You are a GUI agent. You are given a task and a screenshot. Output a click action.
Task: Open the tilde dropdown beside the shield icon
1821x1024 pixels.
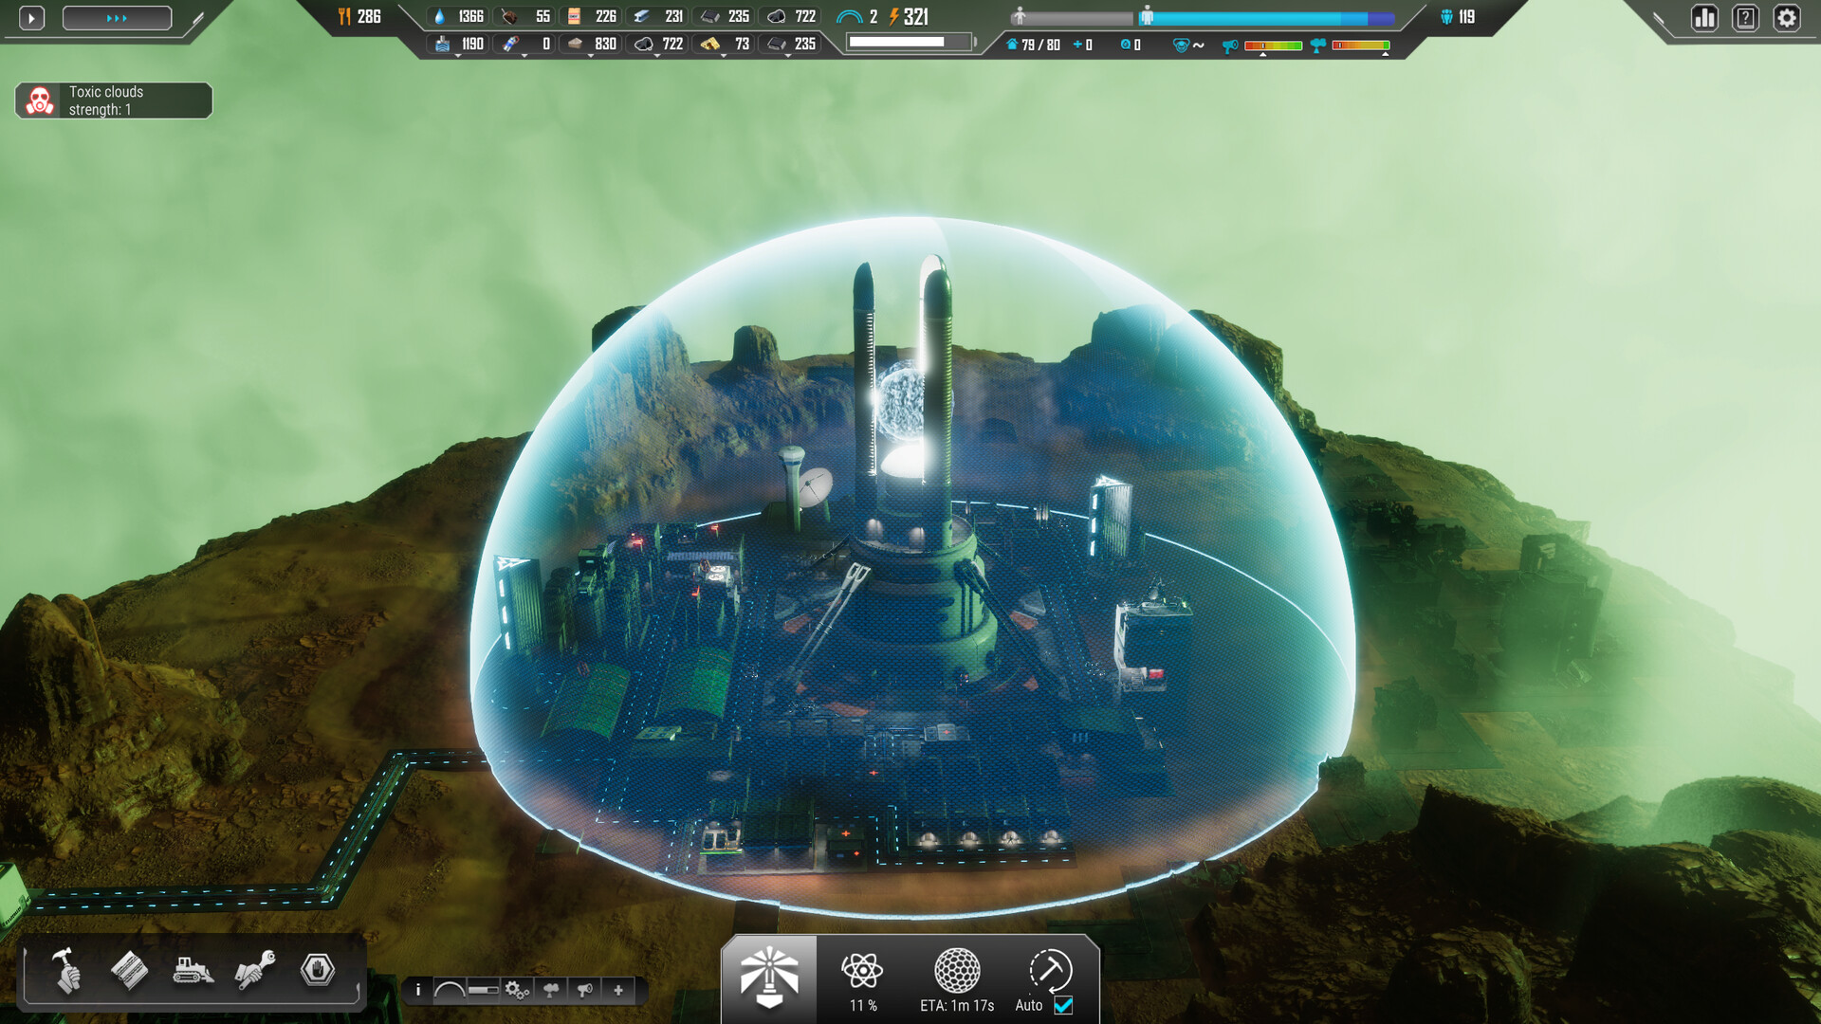click(1198, 45)
